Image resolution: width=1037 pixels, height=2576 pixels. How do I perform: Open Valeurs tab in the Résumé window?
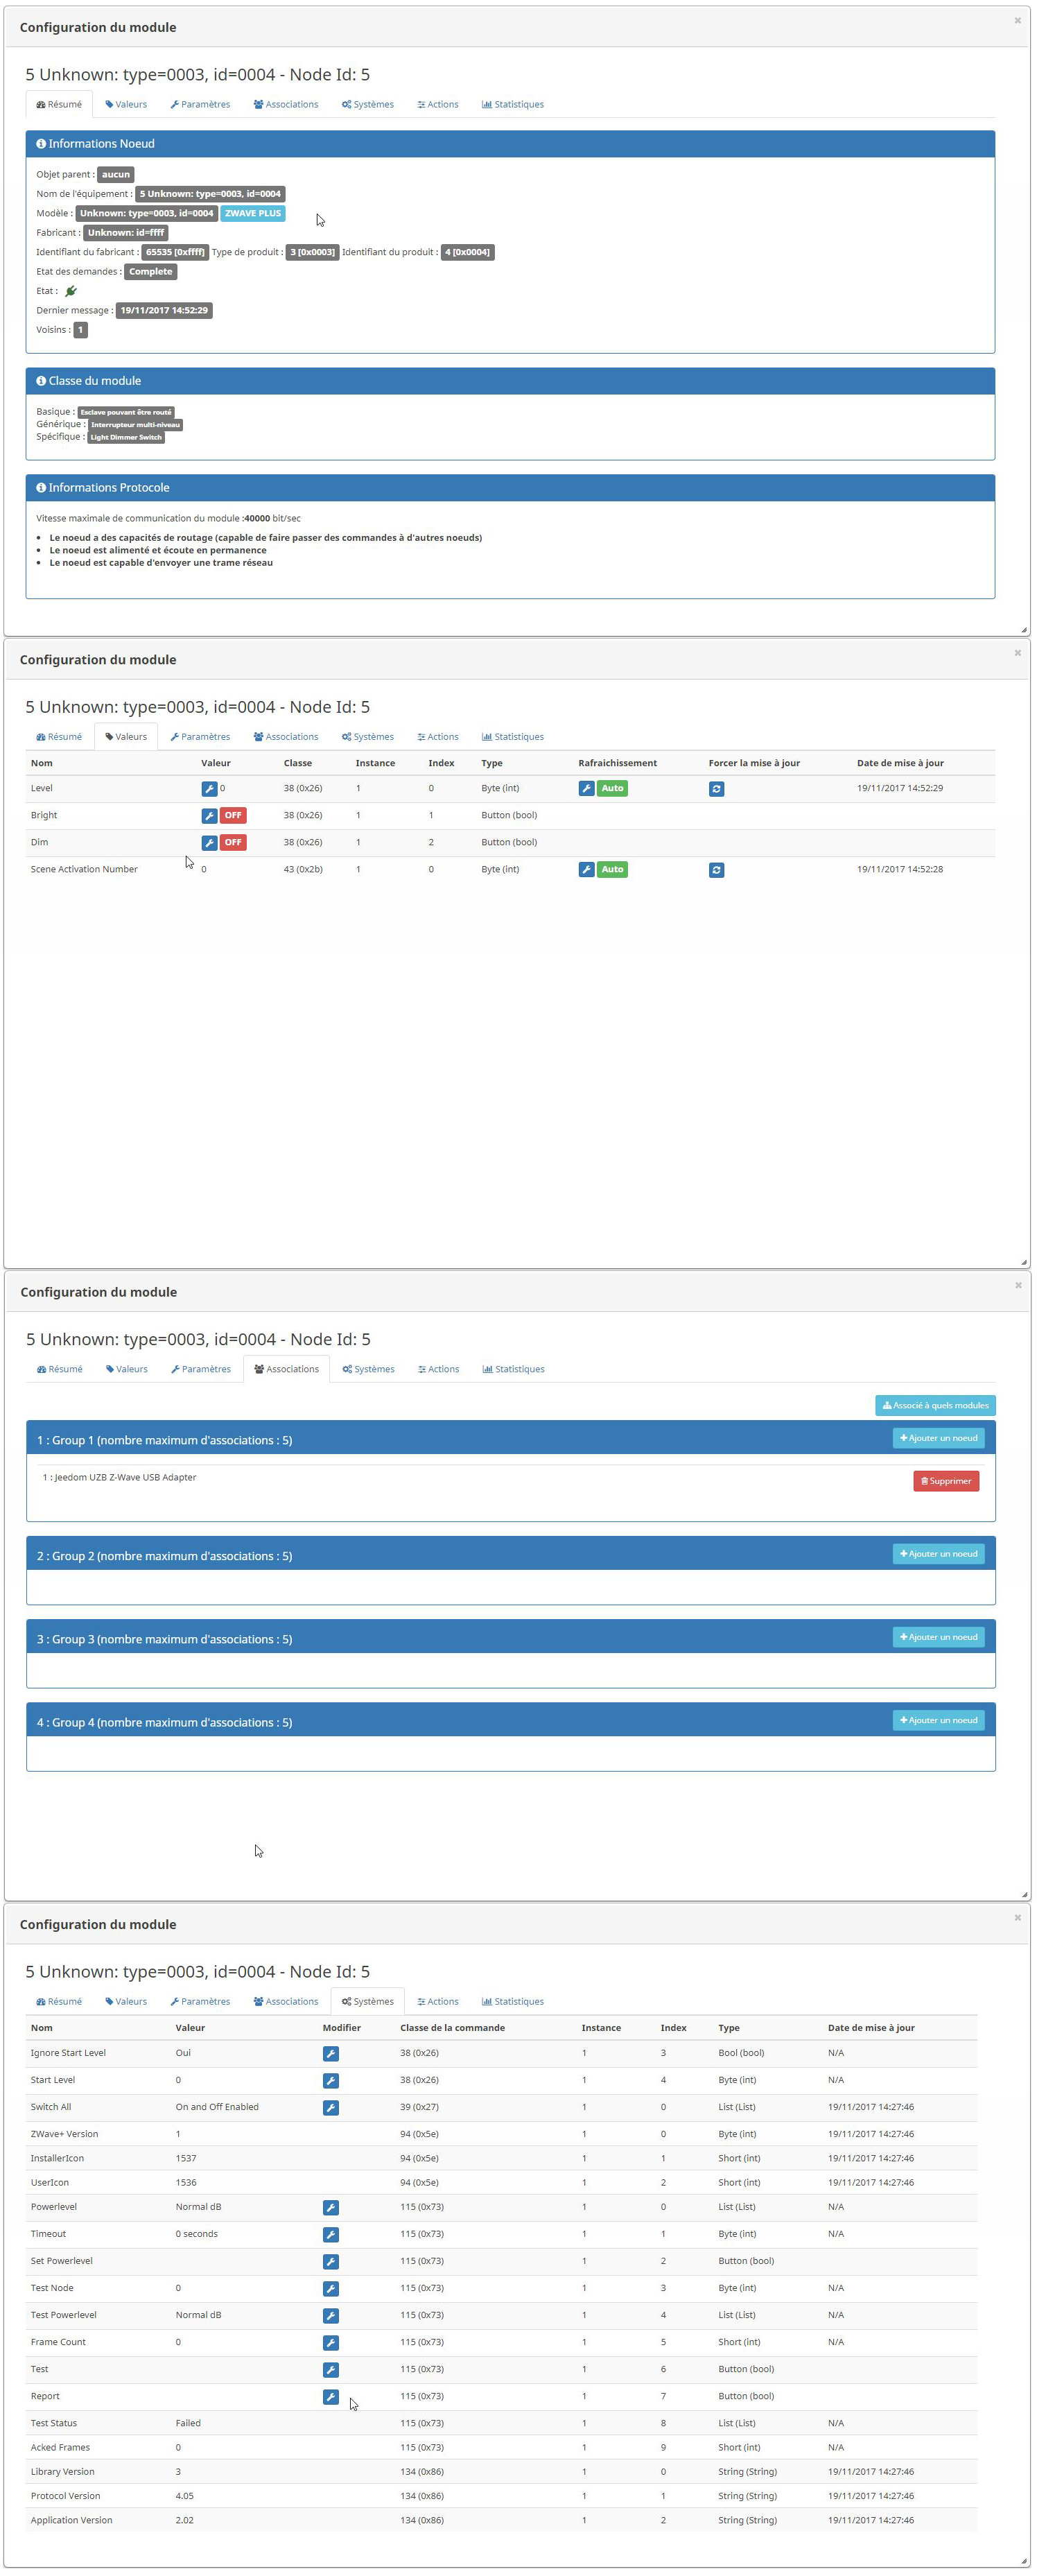(126, 104)
